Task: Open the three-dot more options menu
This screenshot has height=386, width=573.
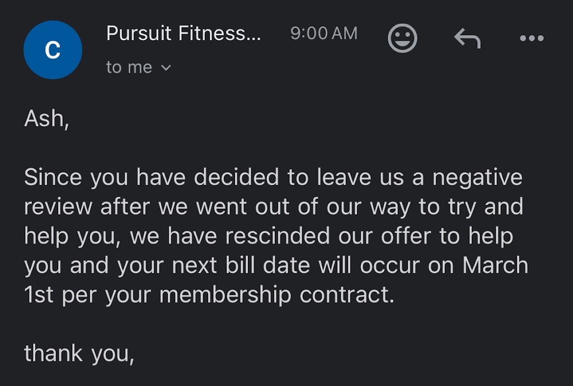Action: coord(531,39)
